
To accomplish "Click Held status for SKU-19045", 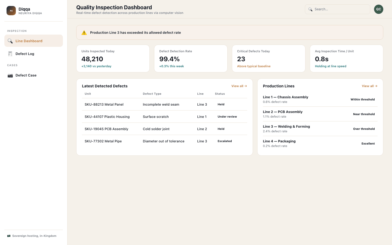I will [x=221, y=129].
